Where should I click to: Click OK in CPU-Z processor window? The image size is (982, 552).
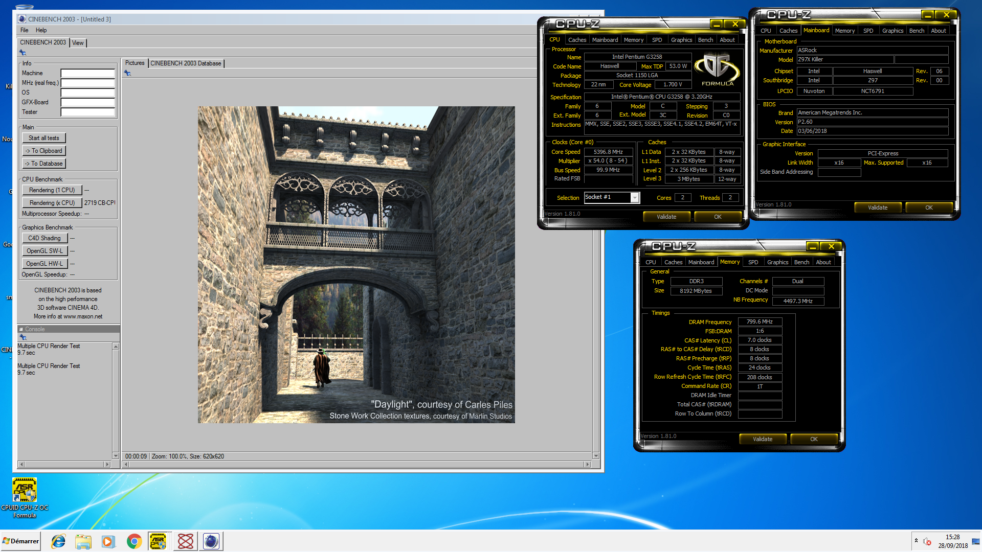click(x=718, y=217)
